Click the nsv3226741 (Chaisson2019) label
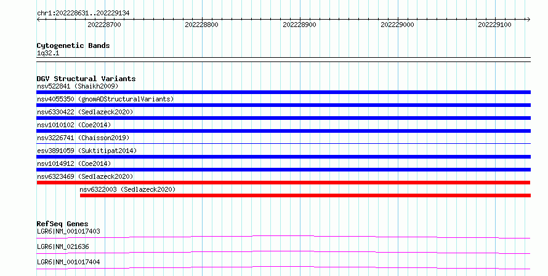Image resolution: width=548 pixels, height=276 pixels. click(x=83, y=138)
